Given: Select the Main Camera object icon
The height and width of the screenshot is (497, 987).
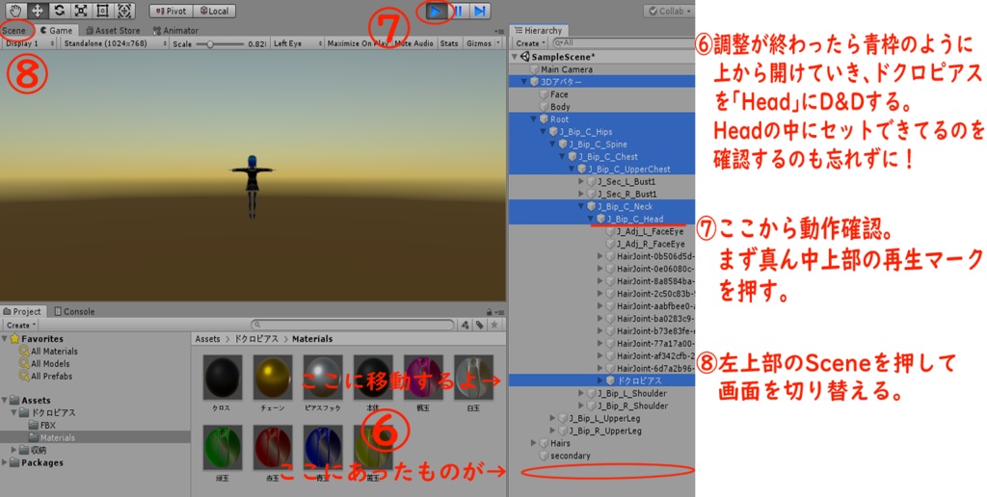Looking at the screenshot, I should pyautogui.click(x=534, y=69).
